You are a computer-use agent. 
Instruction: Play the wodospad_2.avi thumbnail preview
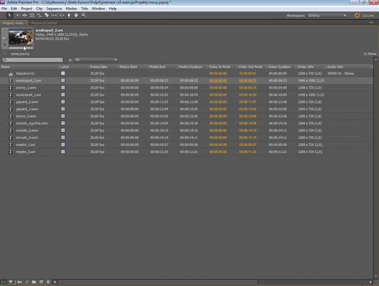coord(5,44)
